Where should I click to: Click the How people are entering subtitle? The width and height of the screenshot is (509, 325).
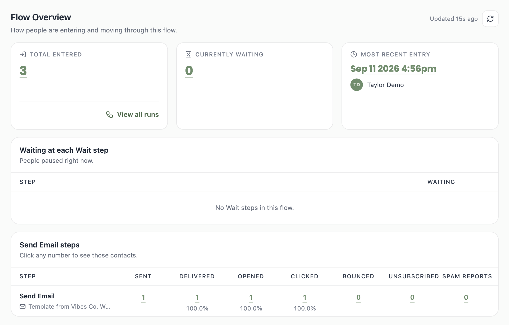pyautogui.click(x=94, y=30)
